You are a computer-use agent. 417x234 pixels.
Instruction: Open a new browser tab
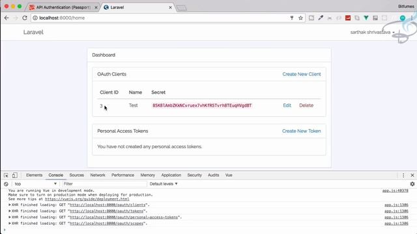click(182, 8)
